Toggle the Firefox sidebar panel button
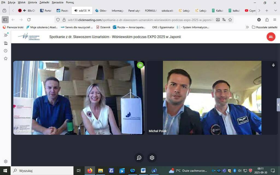This screenshot has height=175, width=280. tap(5, 20)
